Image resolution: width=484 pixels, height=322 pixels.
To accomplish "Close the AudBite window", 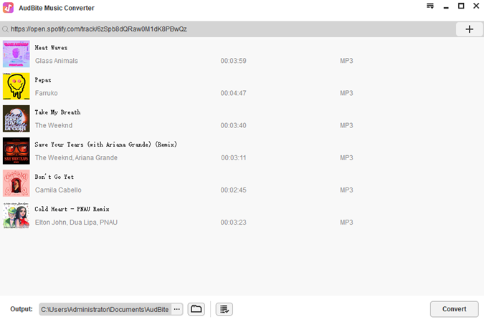I will tap(476, 6).
